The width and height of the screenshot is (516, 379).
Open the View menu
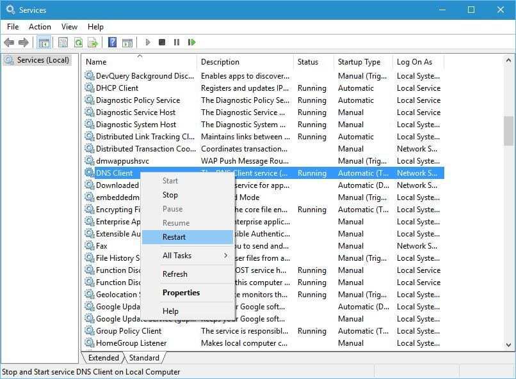point(69,27)
